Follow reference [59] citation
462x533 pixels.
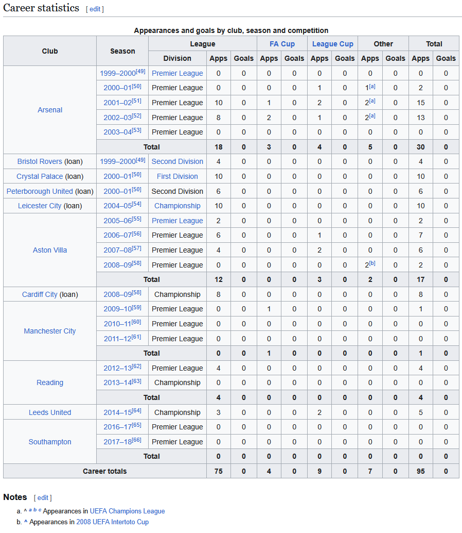(x=136, y=307)
